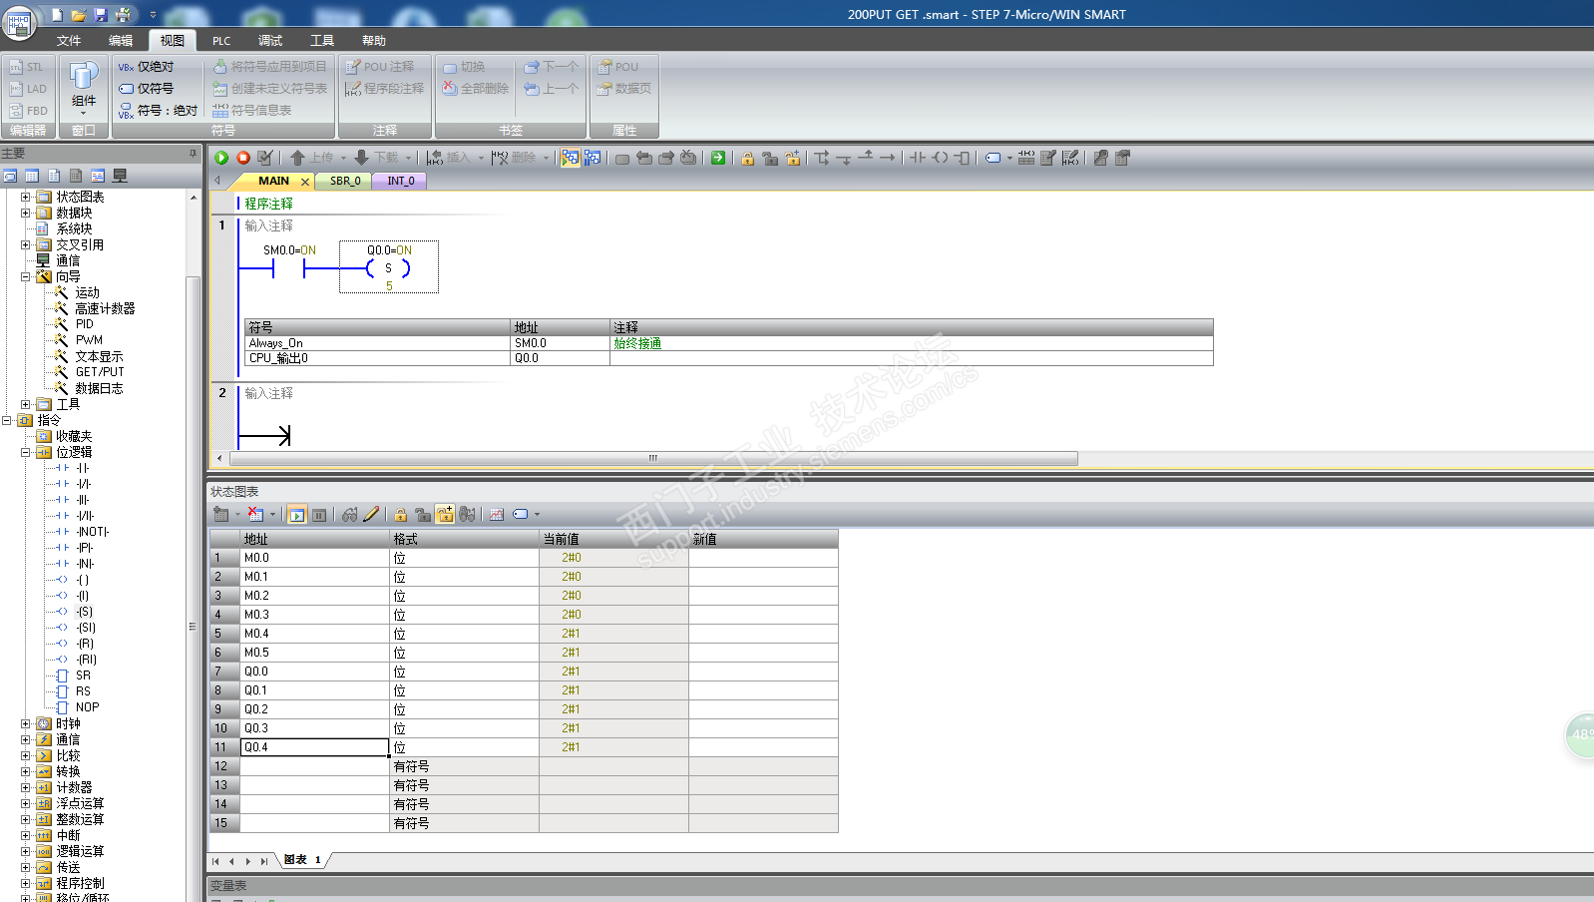Click the LAD editor button
This screenshot has width=1594, height=902.
(28, 89)
